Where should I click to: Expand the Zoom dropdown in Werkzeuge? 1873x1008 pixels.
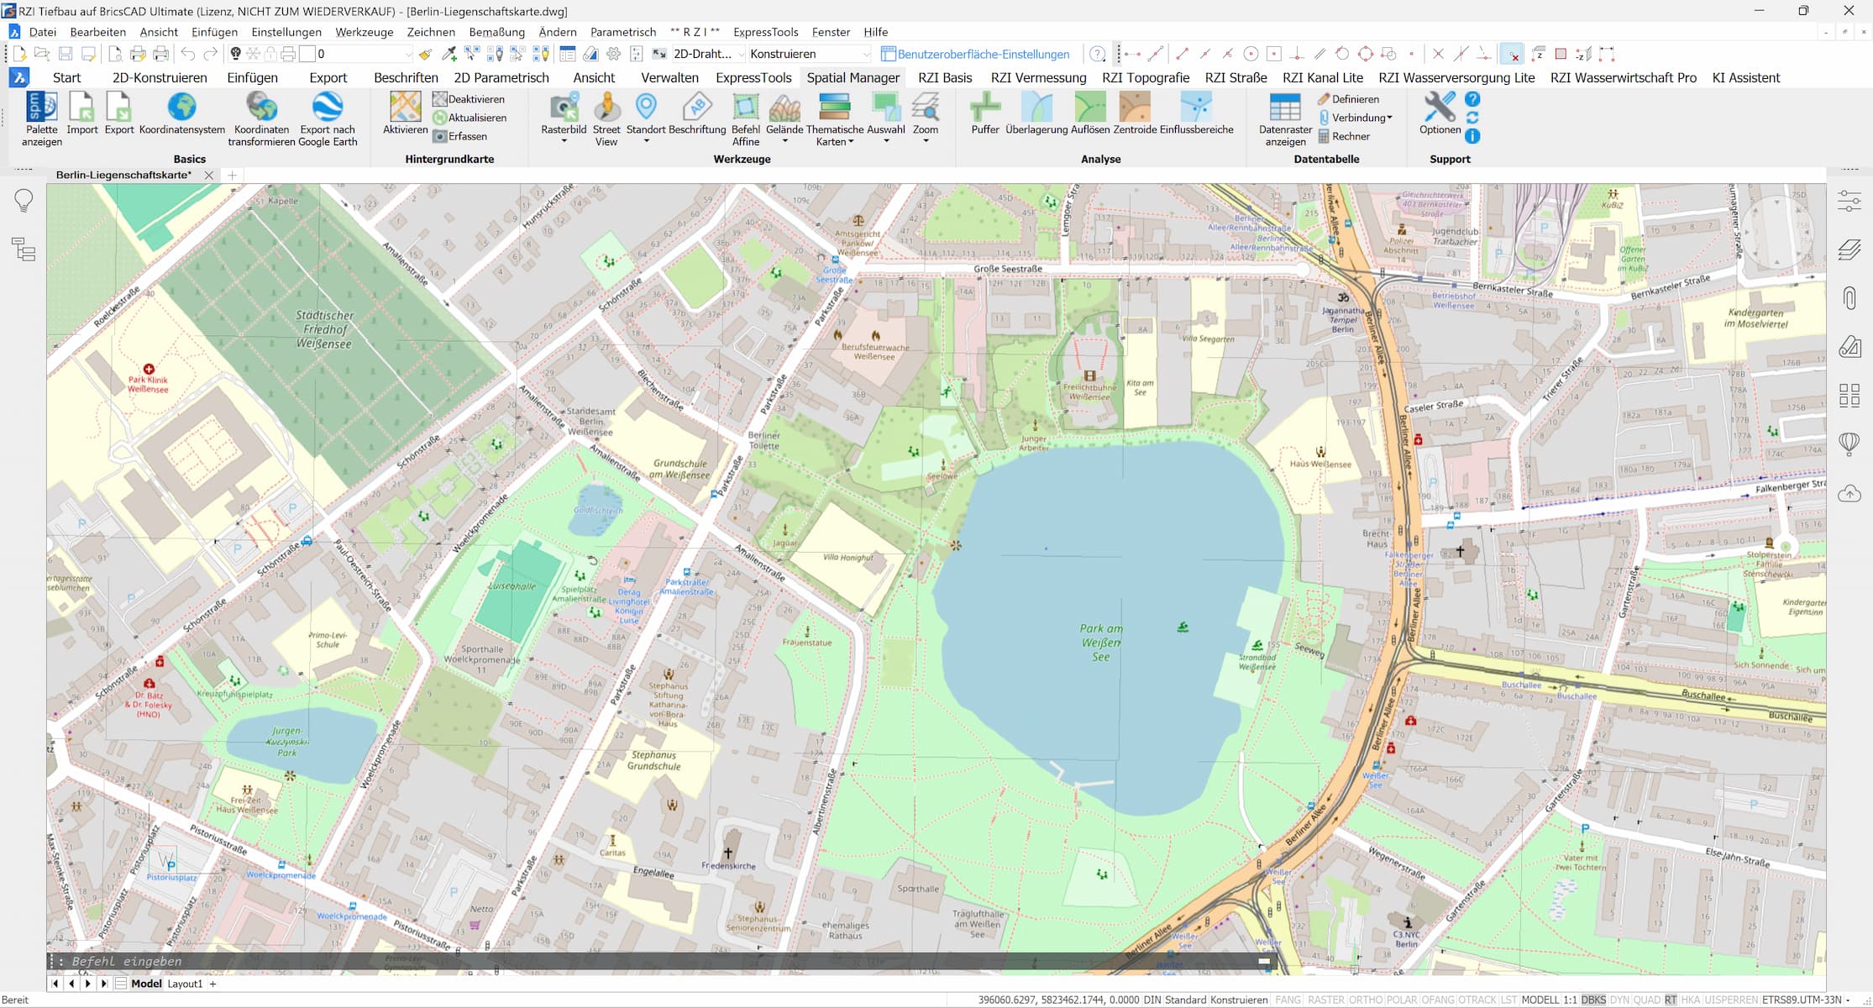point(926,141)
